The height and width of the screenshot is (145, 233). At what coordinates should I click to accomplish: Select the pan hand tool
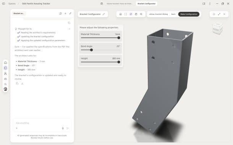click(x=136, y=14)
